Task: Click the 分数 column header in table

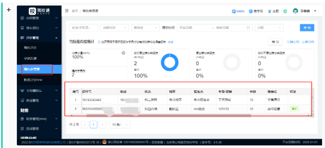Action: tap(253, 92)
